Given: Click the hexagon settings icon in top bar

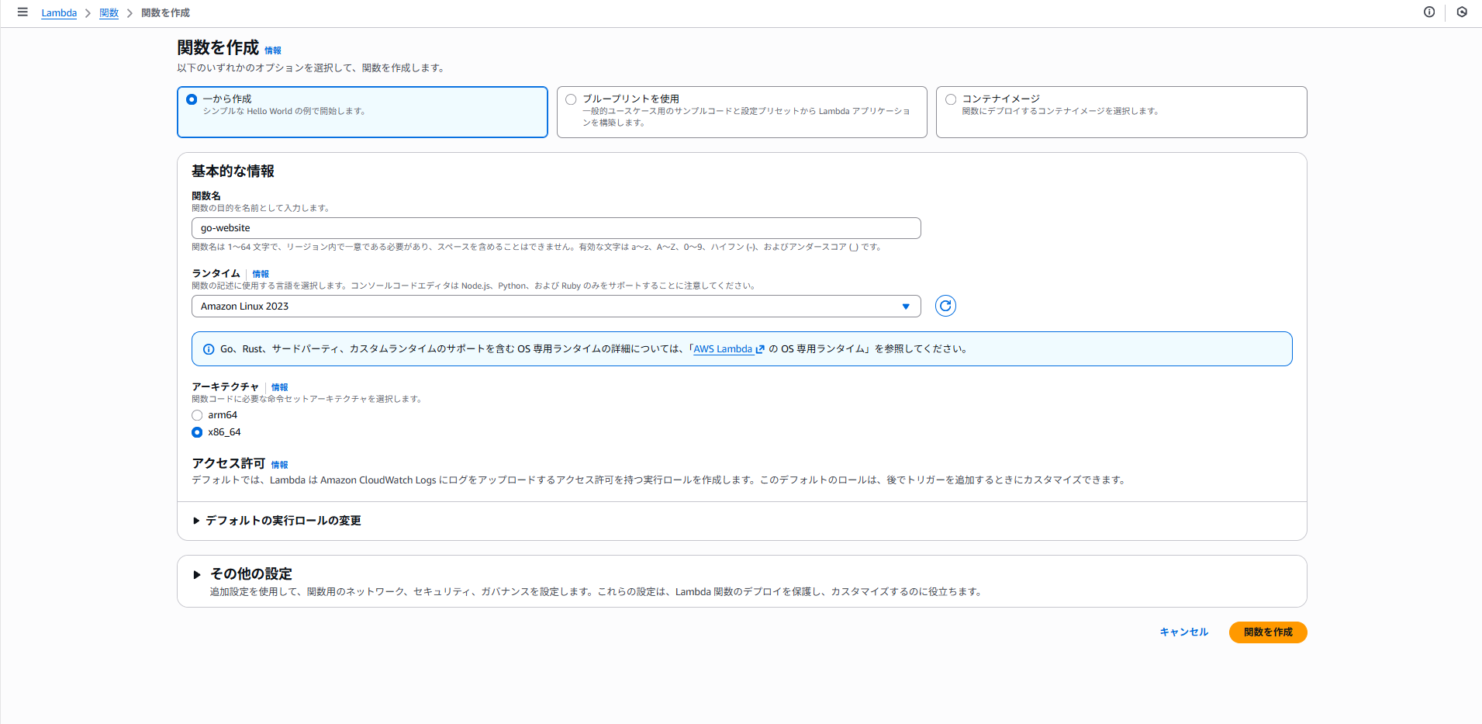Looking at the screenshot, I should coord(1462,12).
